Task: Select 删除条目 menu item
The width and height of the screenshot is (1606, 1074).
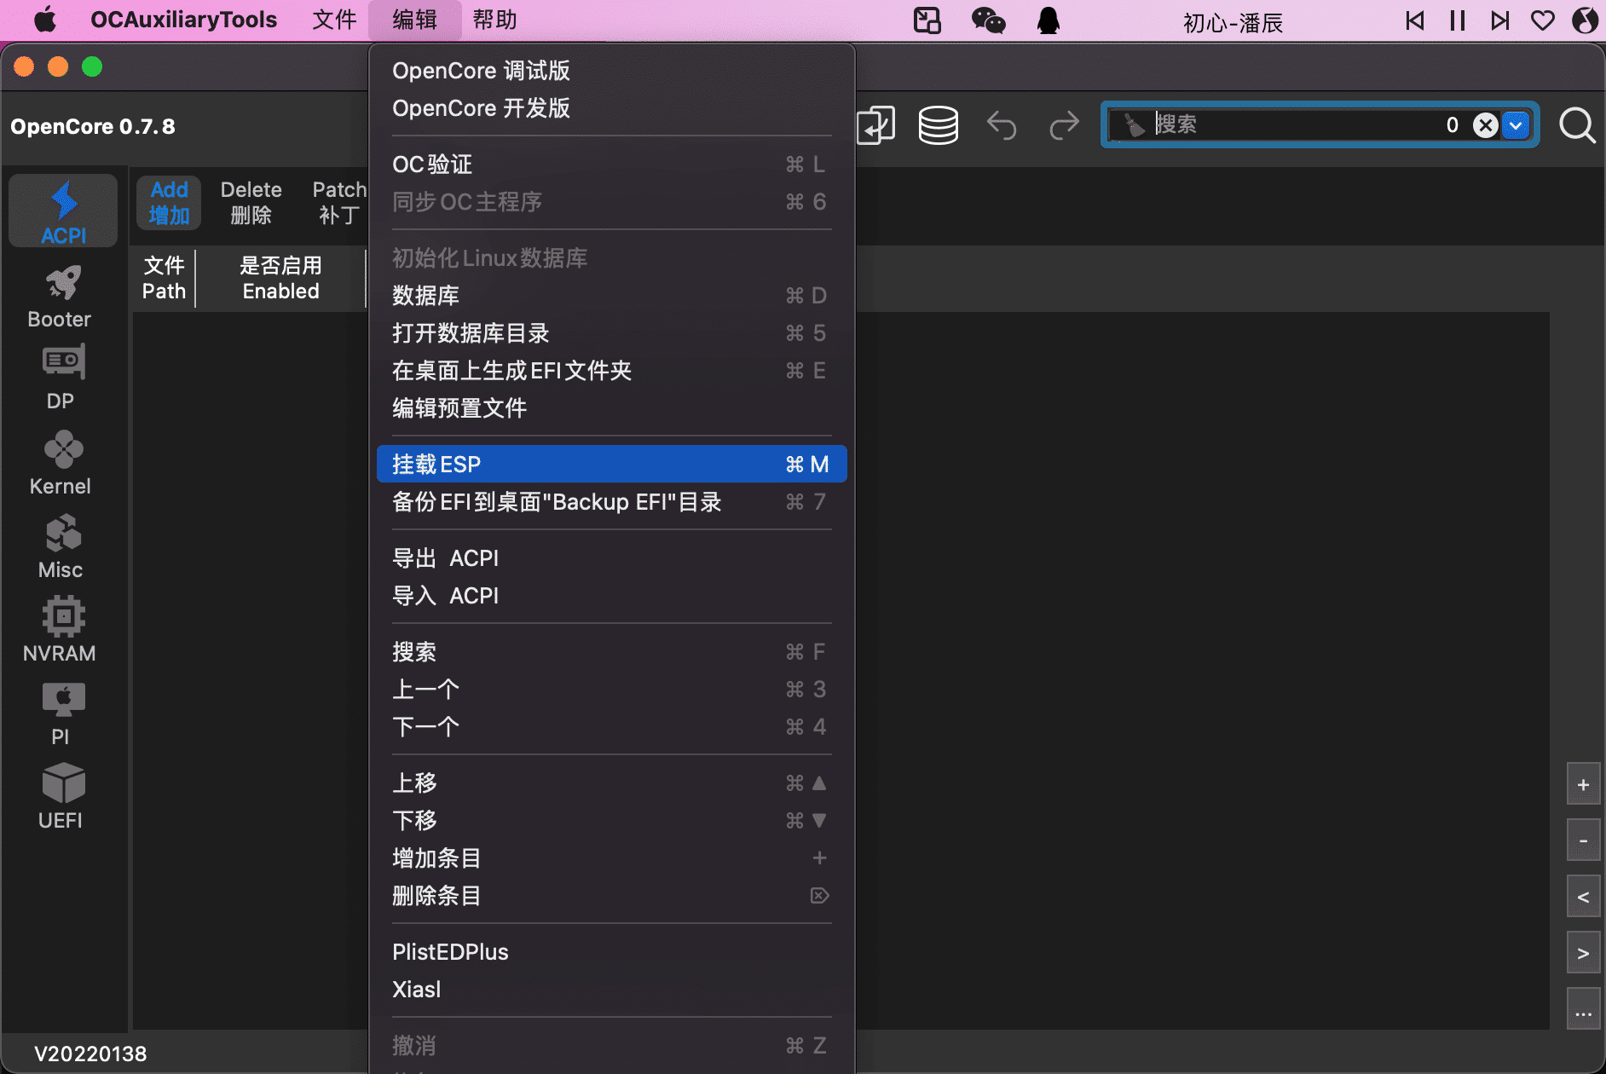Action: [x=611, y=896]
